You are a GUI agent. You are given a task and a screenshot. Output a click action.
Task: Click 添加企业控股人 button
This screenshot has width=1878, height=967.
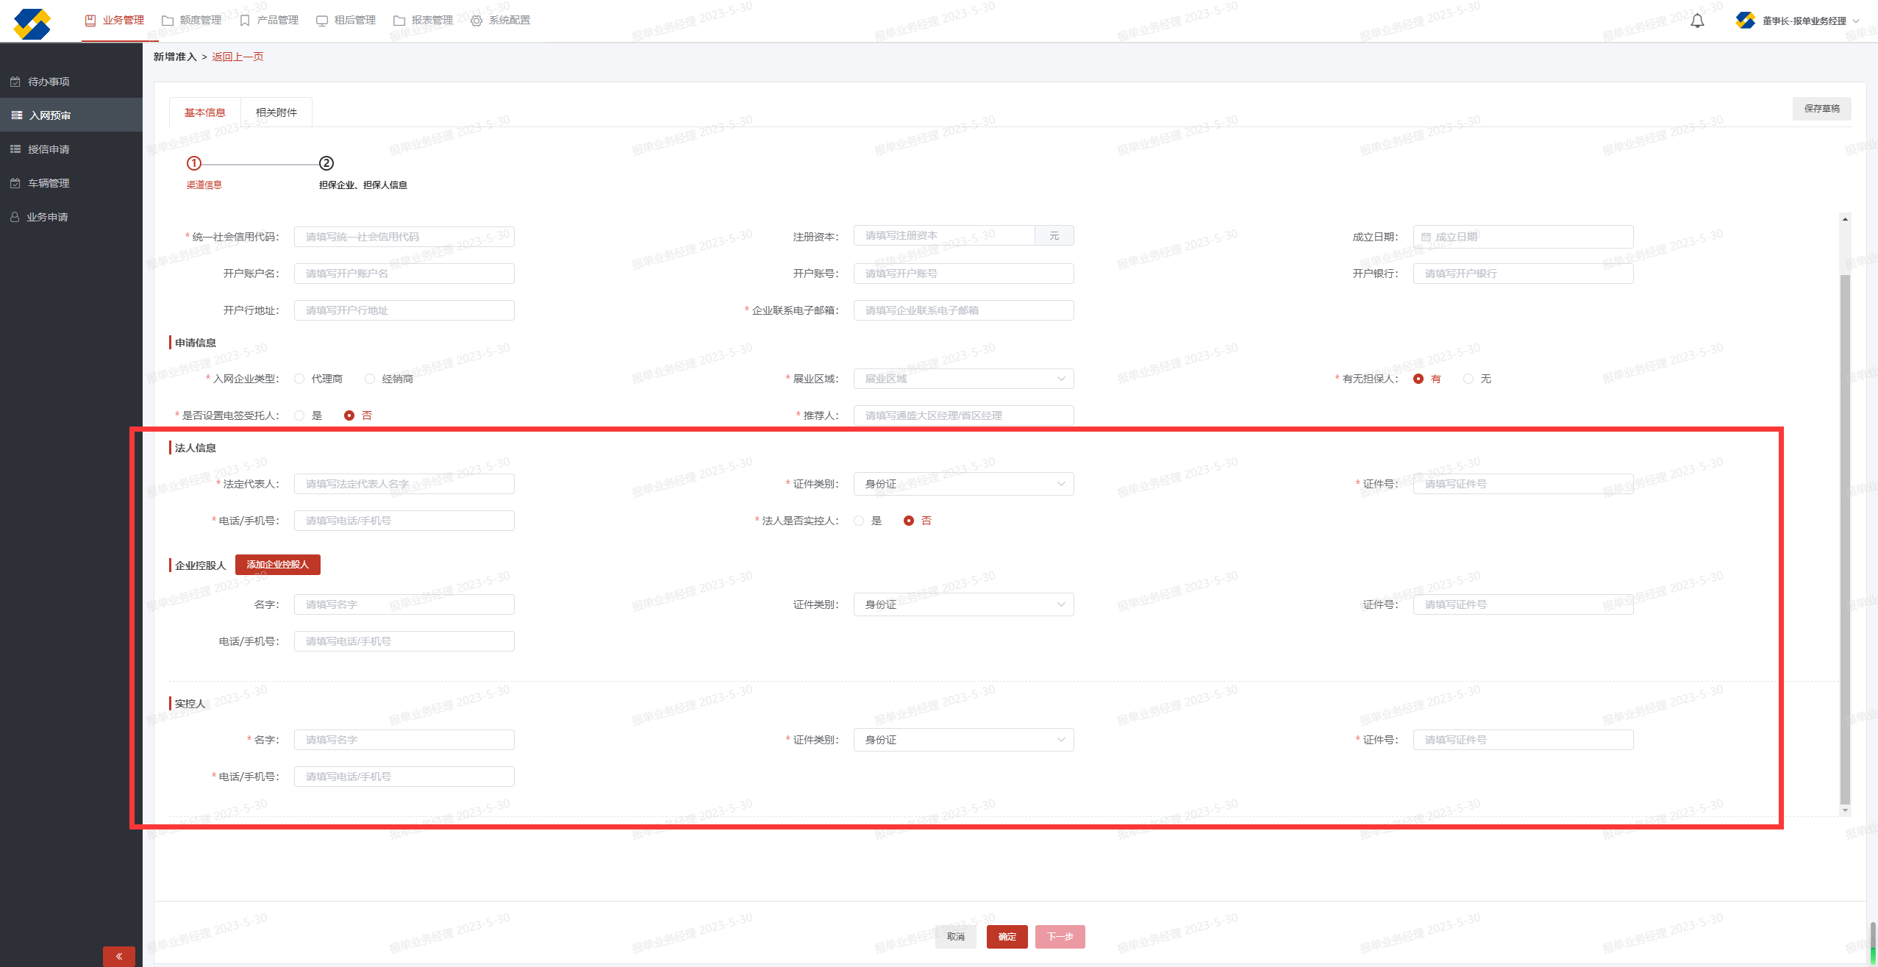point(277,565)
